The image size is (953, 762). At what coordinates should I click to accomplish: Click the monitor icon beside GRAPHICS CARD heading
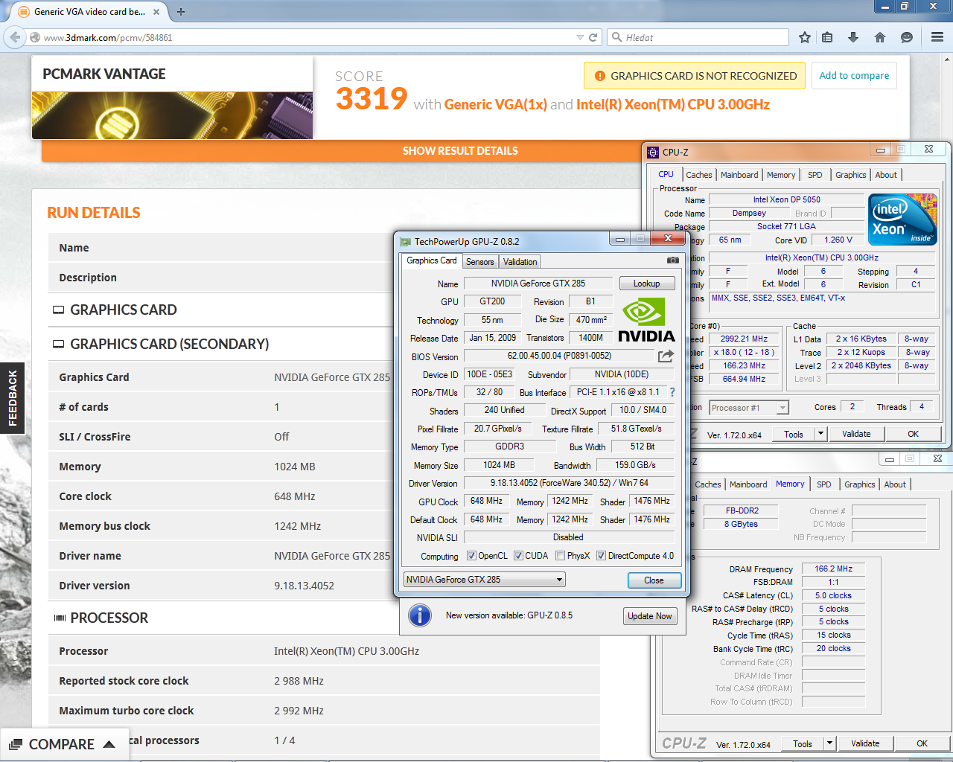[58, 310]
